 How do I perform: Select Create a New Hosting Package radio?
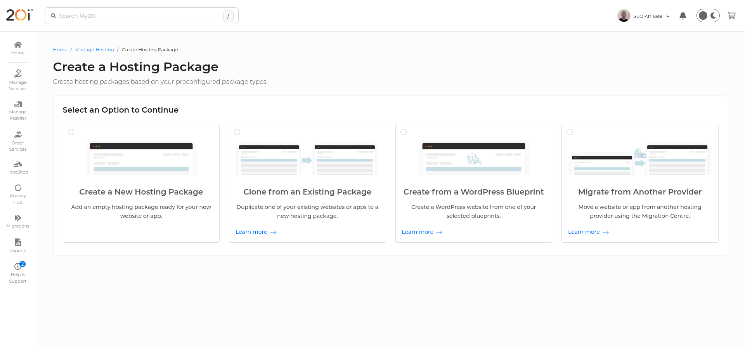[71, 132]
